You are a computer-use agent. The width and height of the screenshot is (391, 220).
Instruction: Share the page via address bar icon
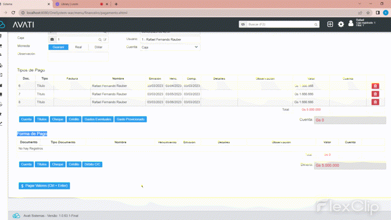click(360, 13)
